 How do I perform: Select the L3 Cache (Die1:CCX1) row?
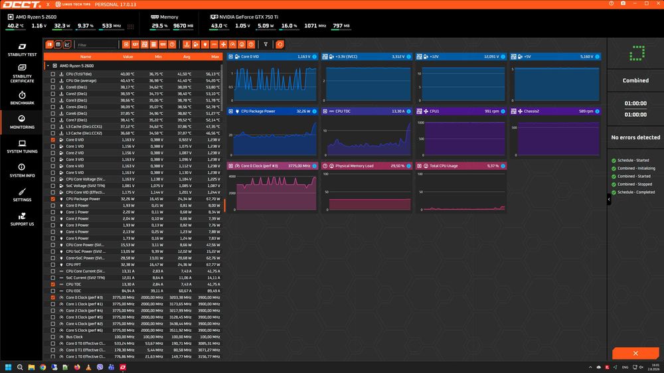[x=133, y=127]
